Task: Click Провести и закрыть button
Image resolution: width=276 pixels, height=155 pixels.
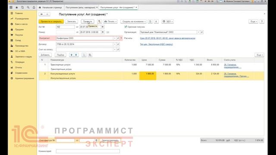Action: (x=51, y=22)
